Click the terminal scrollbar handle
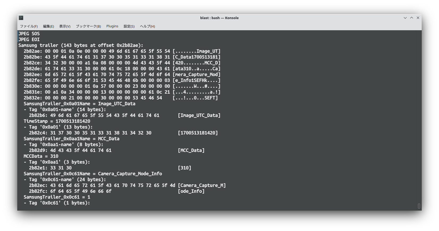The height and width of the screenshot is (231, 439). pos(419,206)
